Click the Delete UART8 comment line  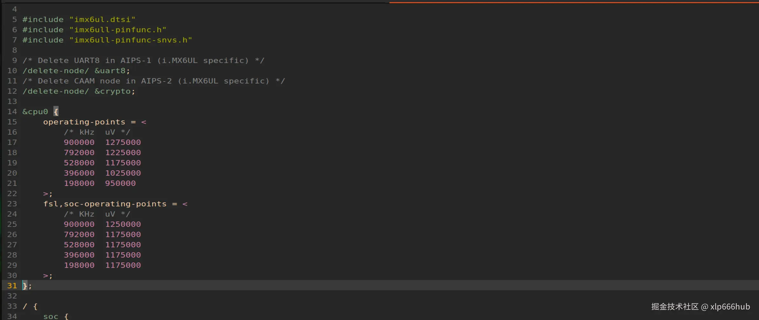tap(143, 61)
